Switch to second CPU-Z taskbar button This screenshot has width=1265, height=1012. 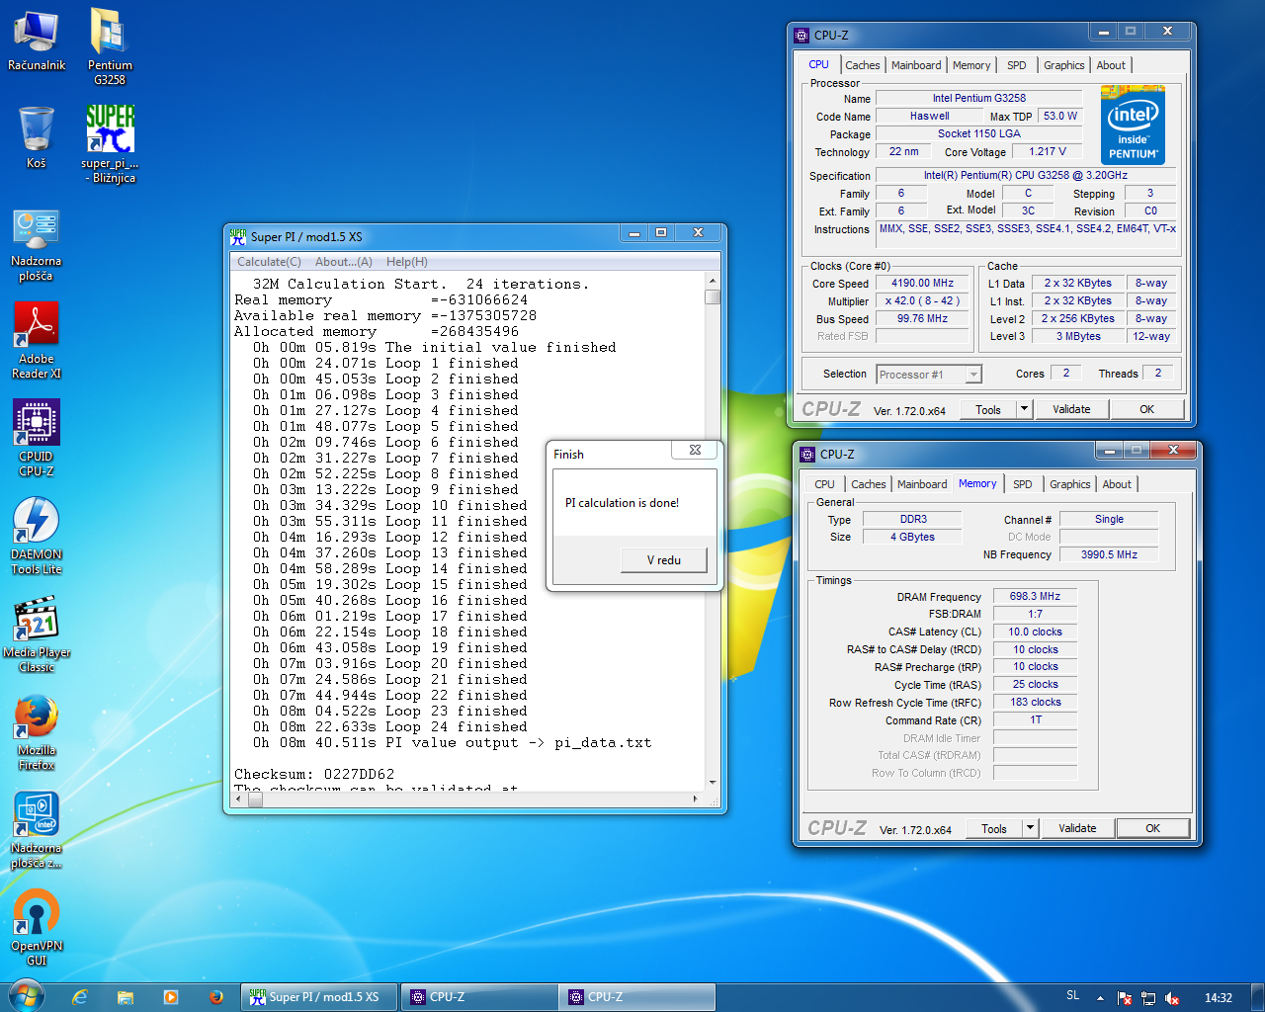637,997
